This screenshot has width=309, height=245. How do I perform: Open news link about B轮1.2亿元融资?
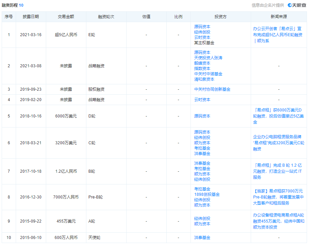point(277,171)
